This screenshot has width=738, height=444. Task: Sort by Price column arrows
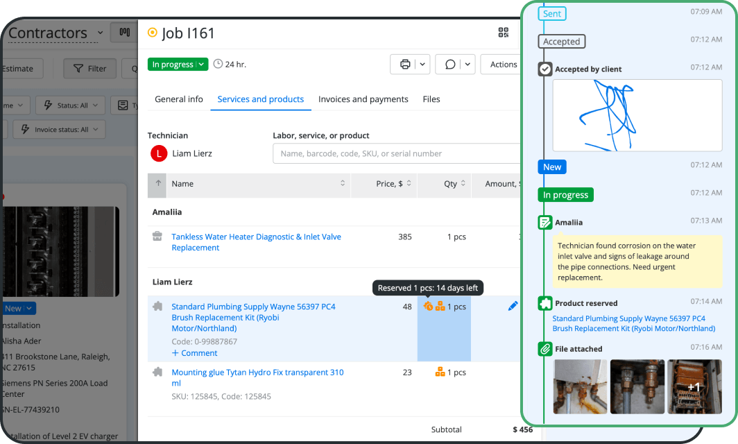[409, 184]
